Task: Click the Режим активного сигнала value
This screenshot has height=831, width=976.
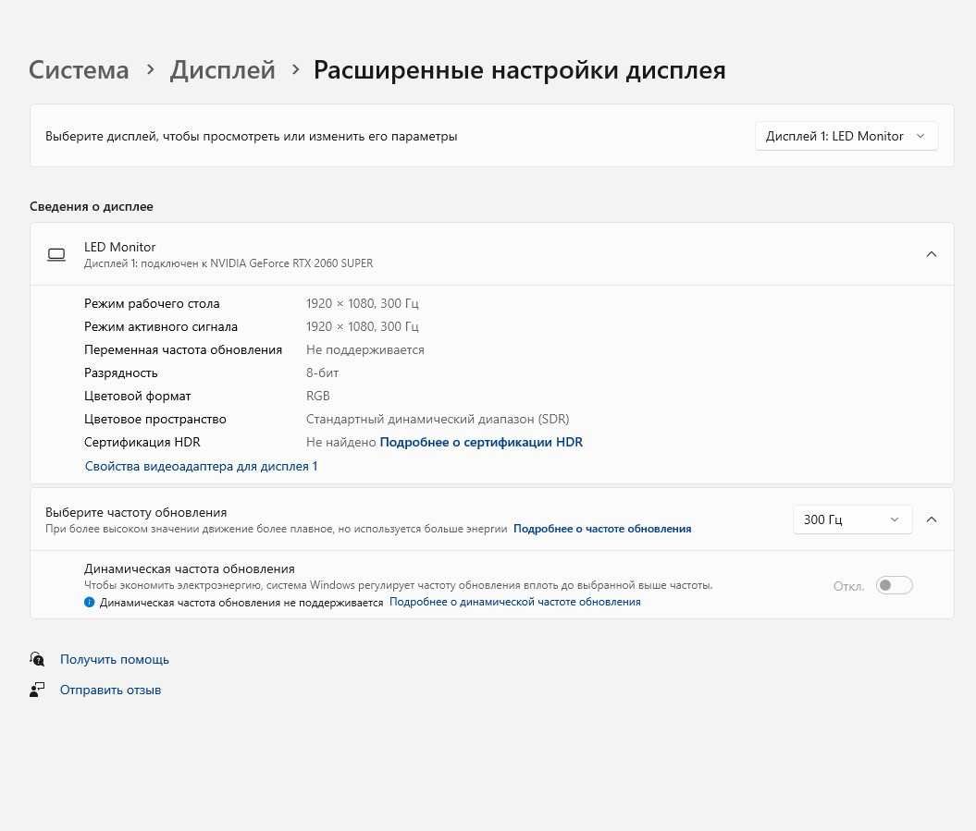Action: pyautogui.click(x=363, y=326)
